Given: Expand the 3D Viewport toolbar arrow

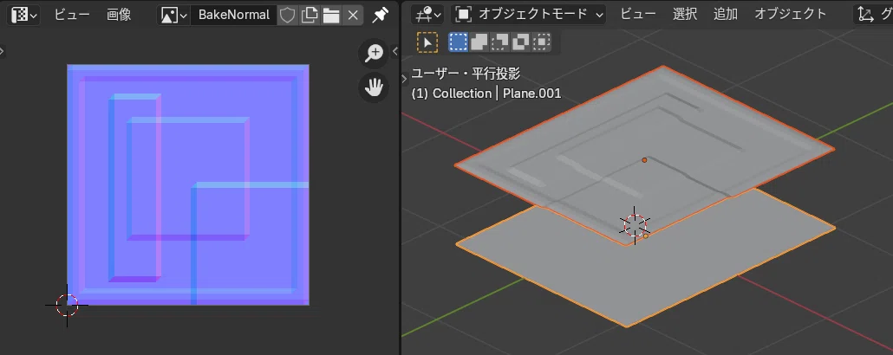Looking at the screenshot, I should (x=405, y=80).
